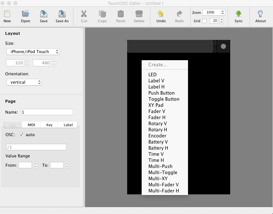
Task: Create a Push Button control
Action: pyautogui.click(x=165, y=93)
